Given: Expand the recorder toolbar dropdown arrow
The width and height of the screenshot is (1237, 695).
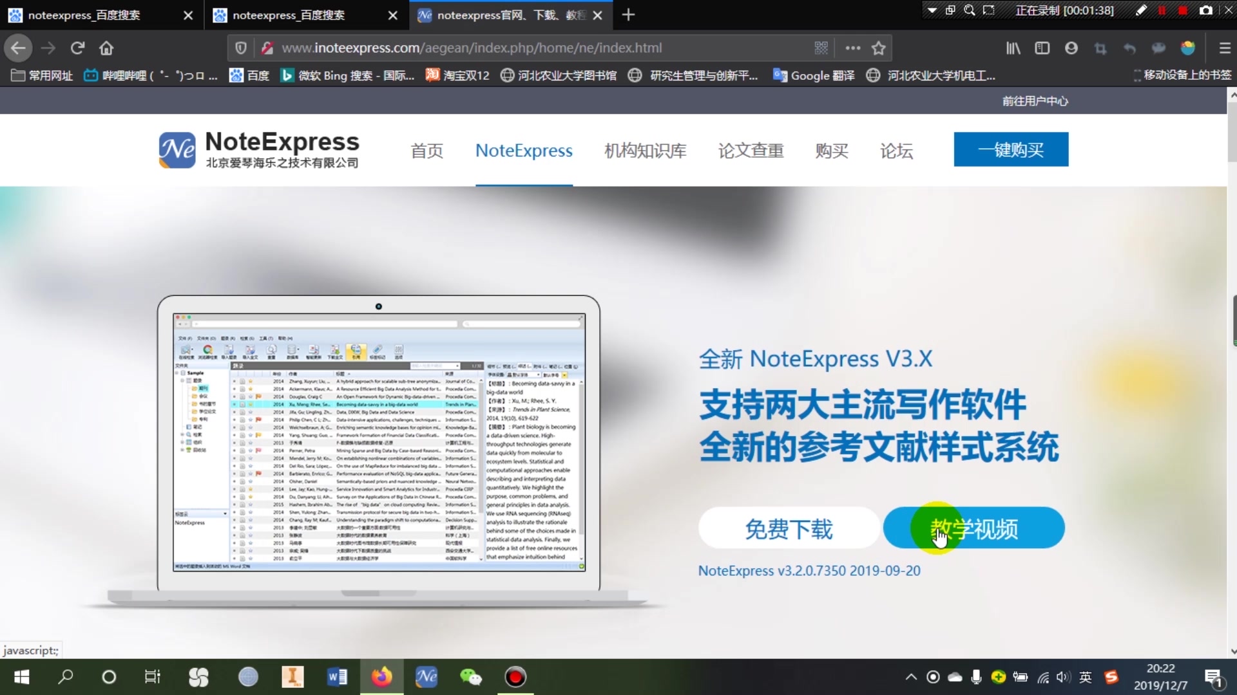Looking at the screenshot, I should click(932, 10).
